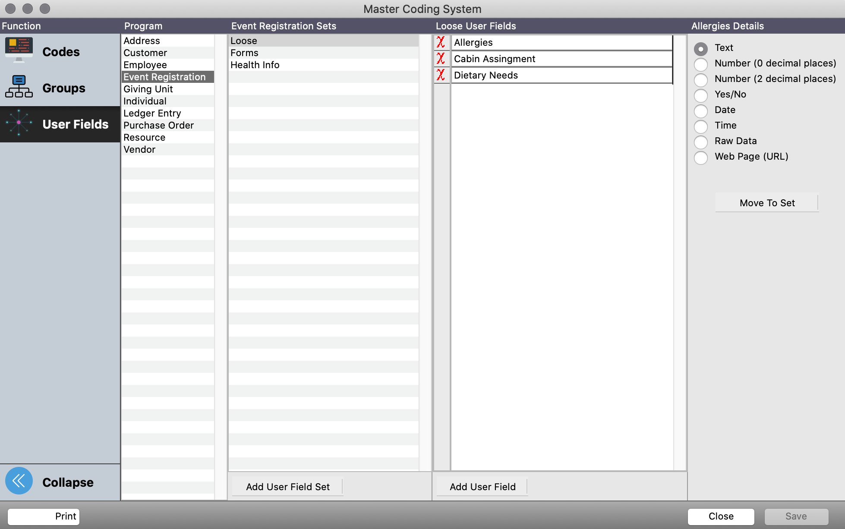Screen dimensions: 845x529
Task: Select Web Page (URL) radio button
Action: click(x=701, y=157)
